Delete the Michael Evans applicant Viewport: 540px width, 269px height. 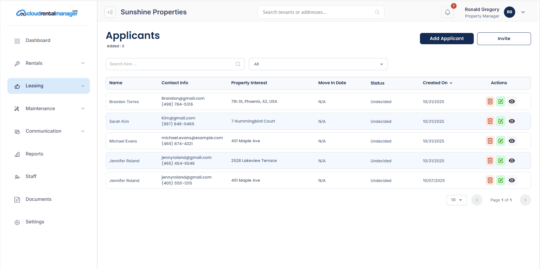pos(490,141)
